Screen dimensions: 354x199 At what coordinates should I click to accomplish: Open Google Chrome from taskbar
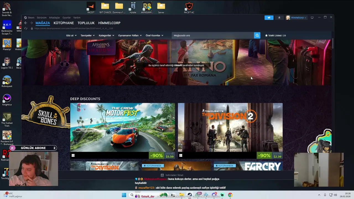coord(230,195)
